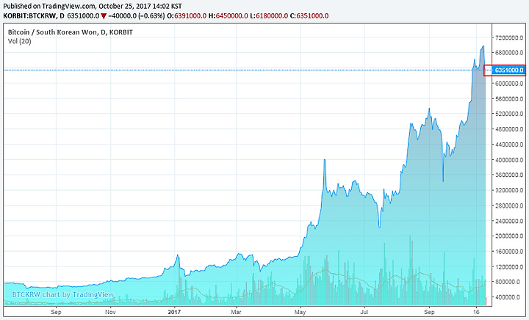Click the Jul time axis label
Viewport: 529px width, 320px height.
364,312
